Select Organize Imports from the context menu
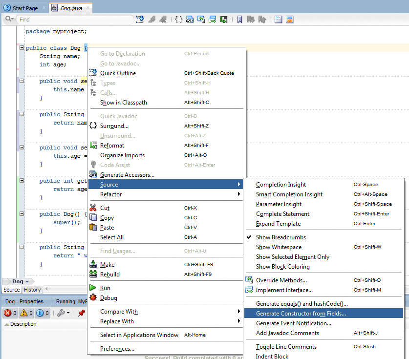The width and height of the screenshot is (409, 359). [x=166, y=155]
